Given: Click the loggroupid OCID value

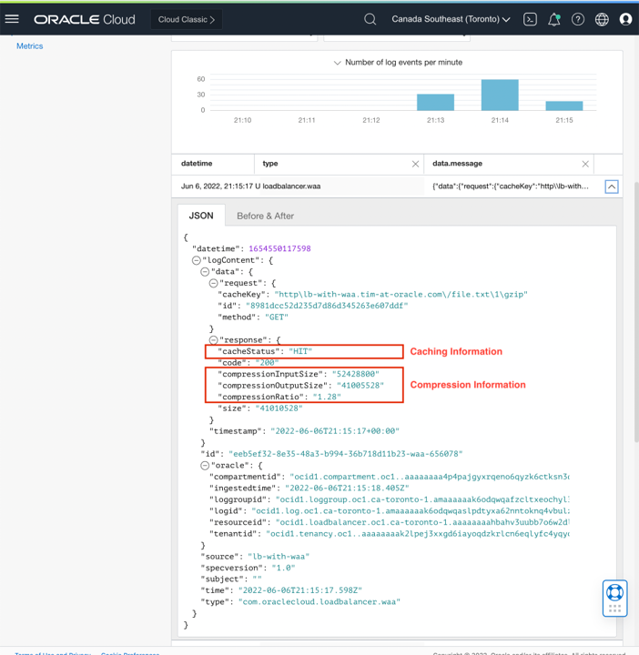Looking at the screenshot, I should click(x=422, y=499).
